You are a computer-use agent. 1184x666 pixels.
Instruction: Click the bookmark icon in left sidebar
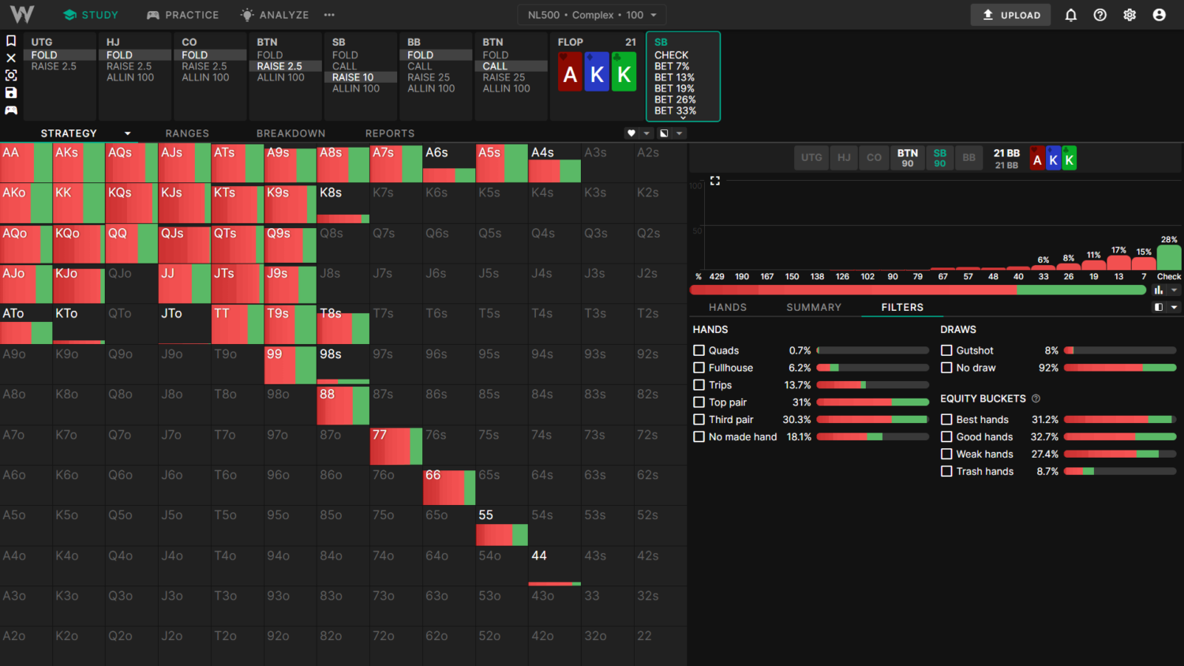(11, 40)
